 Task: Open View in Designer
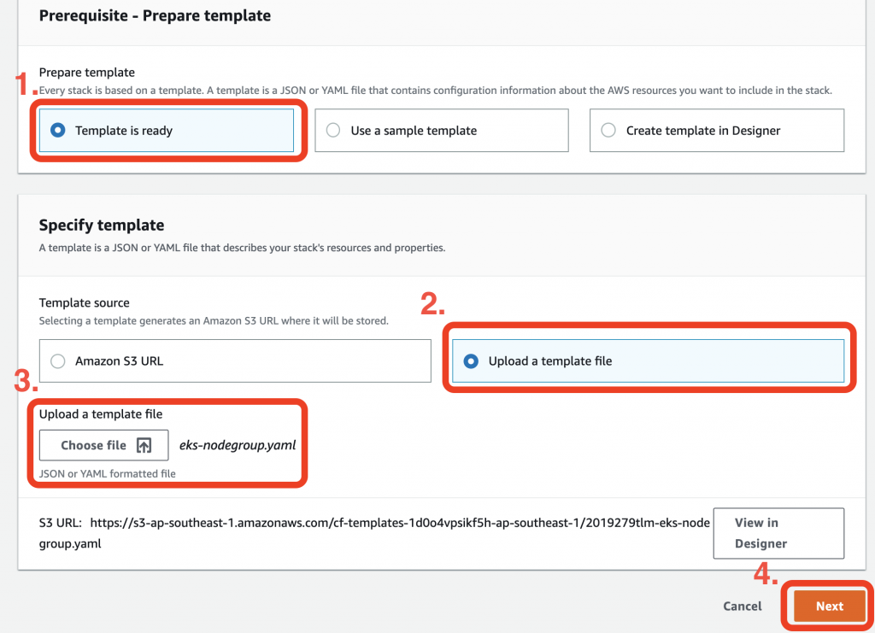coord(778,533)
